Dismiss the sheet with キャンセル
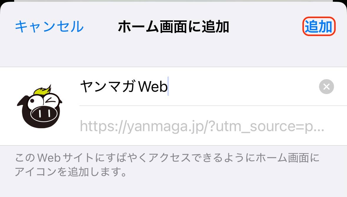347x197 pixels. (49, 26)
